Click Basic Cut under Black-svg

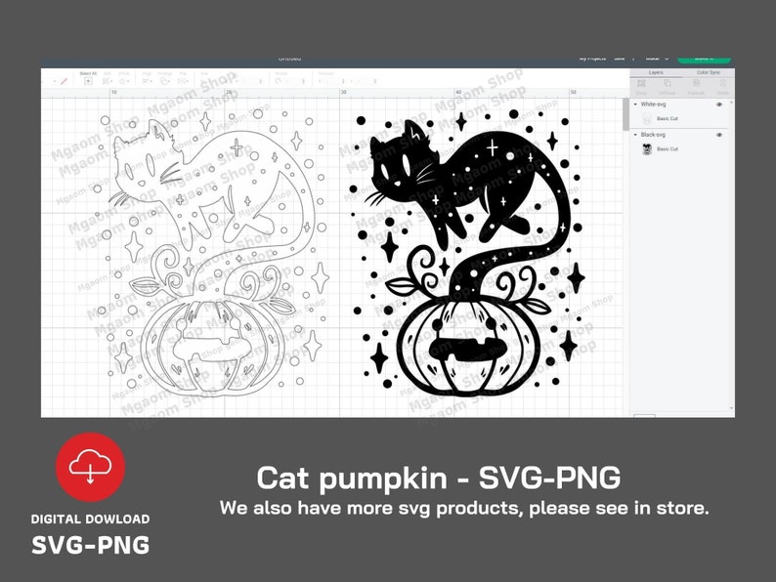point(668,148)
